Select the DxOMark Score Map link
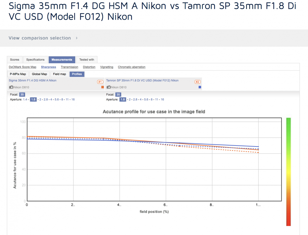This screenshot has height=235, width=308. pos(22,67)
